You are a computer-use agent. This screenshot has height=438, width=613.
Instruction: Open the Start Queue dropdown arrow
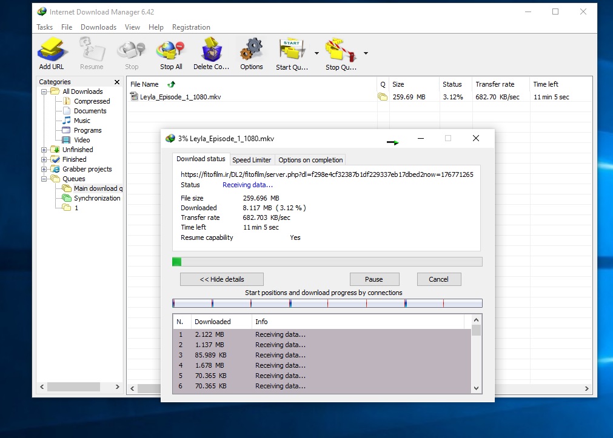tap(317, 53)
